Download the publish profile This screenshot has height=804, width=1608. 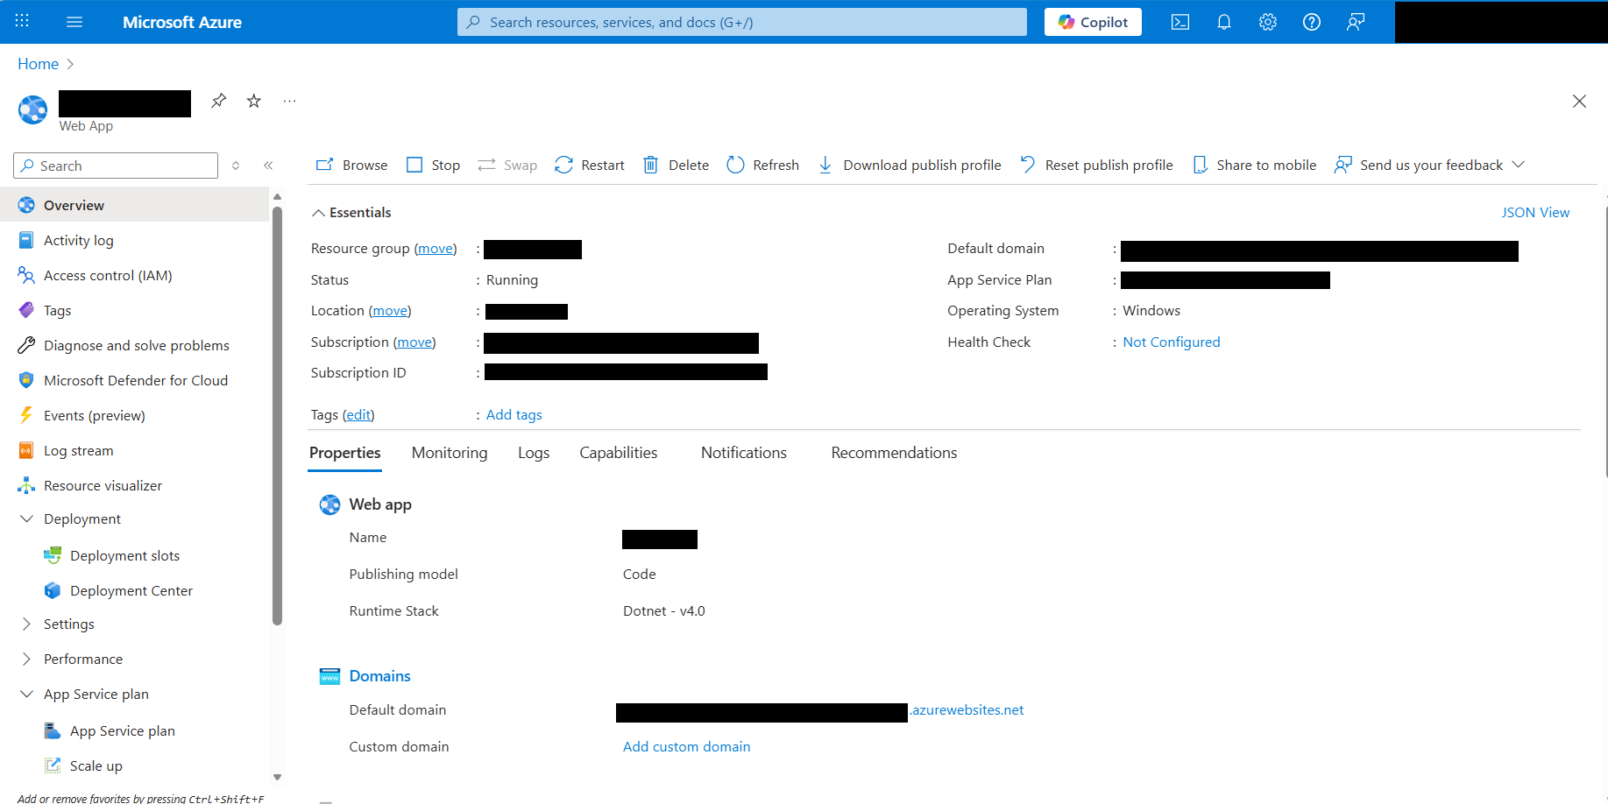click(x=909, y=165)
